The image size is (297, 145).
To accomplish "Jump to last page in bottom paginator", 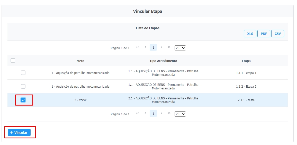I will tap(169, 113).
